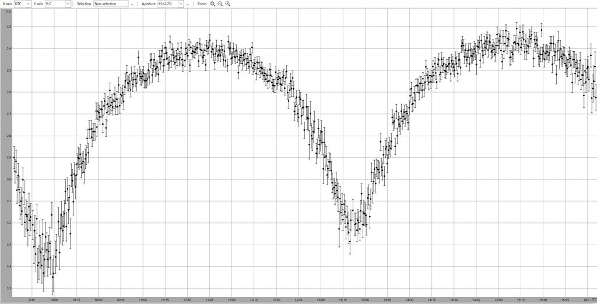Image resolution: width=597 pixels, height=304 pixels.
Task: Click the 10:15 time tick label
Action: [x=76, y=300]
